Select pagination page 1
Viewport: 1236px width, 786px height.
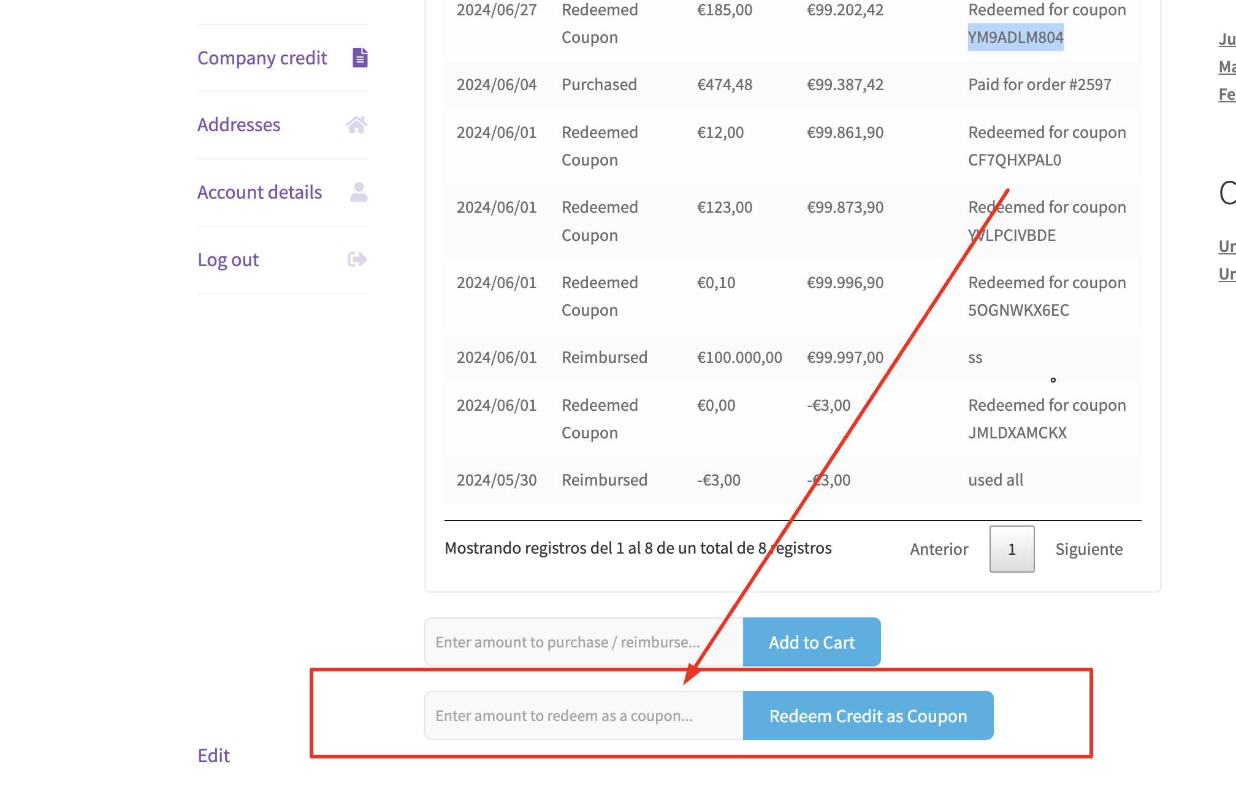(x=1012, y=549)
